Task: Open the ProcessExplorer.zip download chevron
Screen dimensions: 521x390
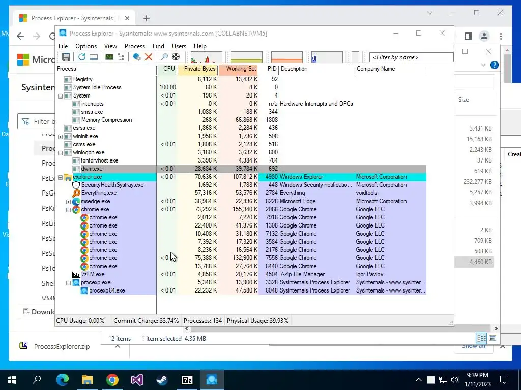Action: 118,346
